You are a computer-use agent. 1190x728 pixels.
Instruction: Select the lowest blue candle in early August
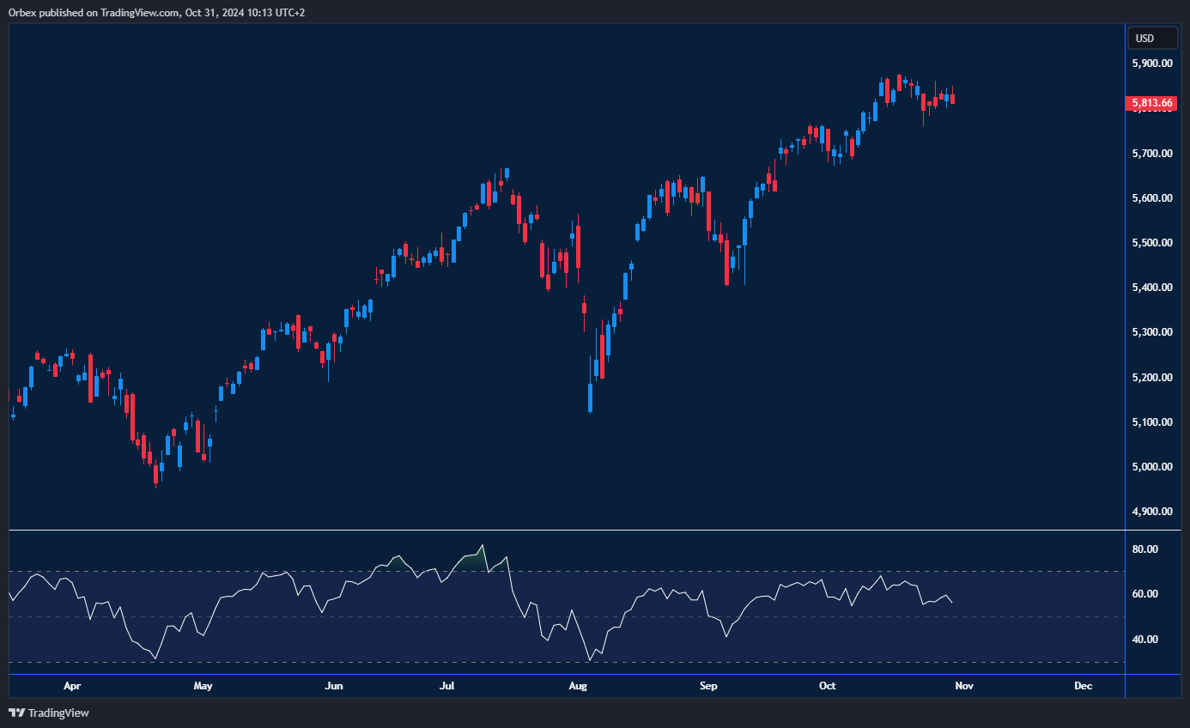(x=590, y=397)
